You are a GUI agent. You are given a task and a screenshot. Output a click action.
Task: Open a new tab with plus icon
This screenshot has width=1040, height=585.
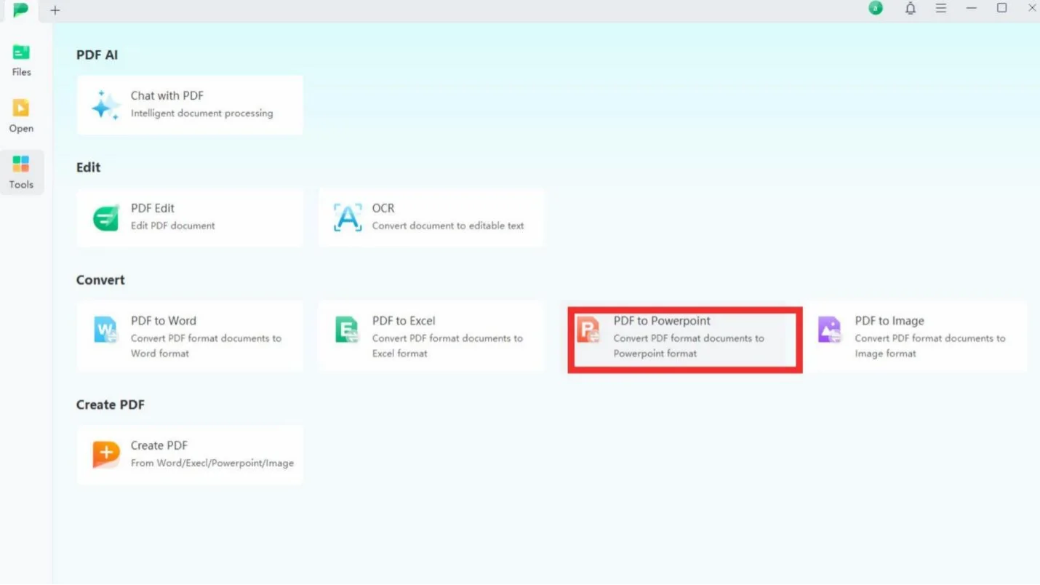(55, 10)
